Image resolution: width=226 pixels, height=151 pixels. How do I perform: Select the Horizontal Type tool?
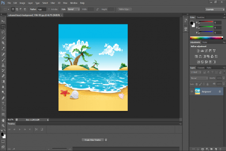click(x=3, y=103)
